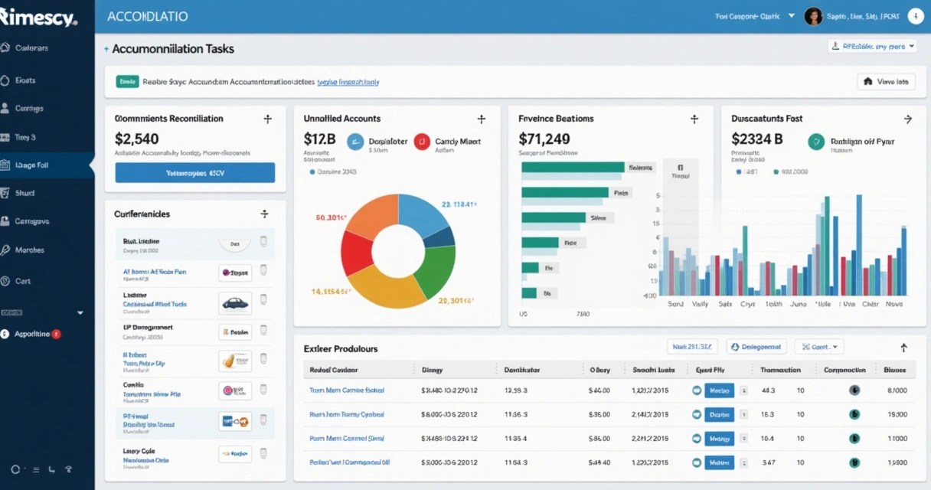Click the green circular icon in Duscaatunts Fost card
931x490 pixels.
817,142
